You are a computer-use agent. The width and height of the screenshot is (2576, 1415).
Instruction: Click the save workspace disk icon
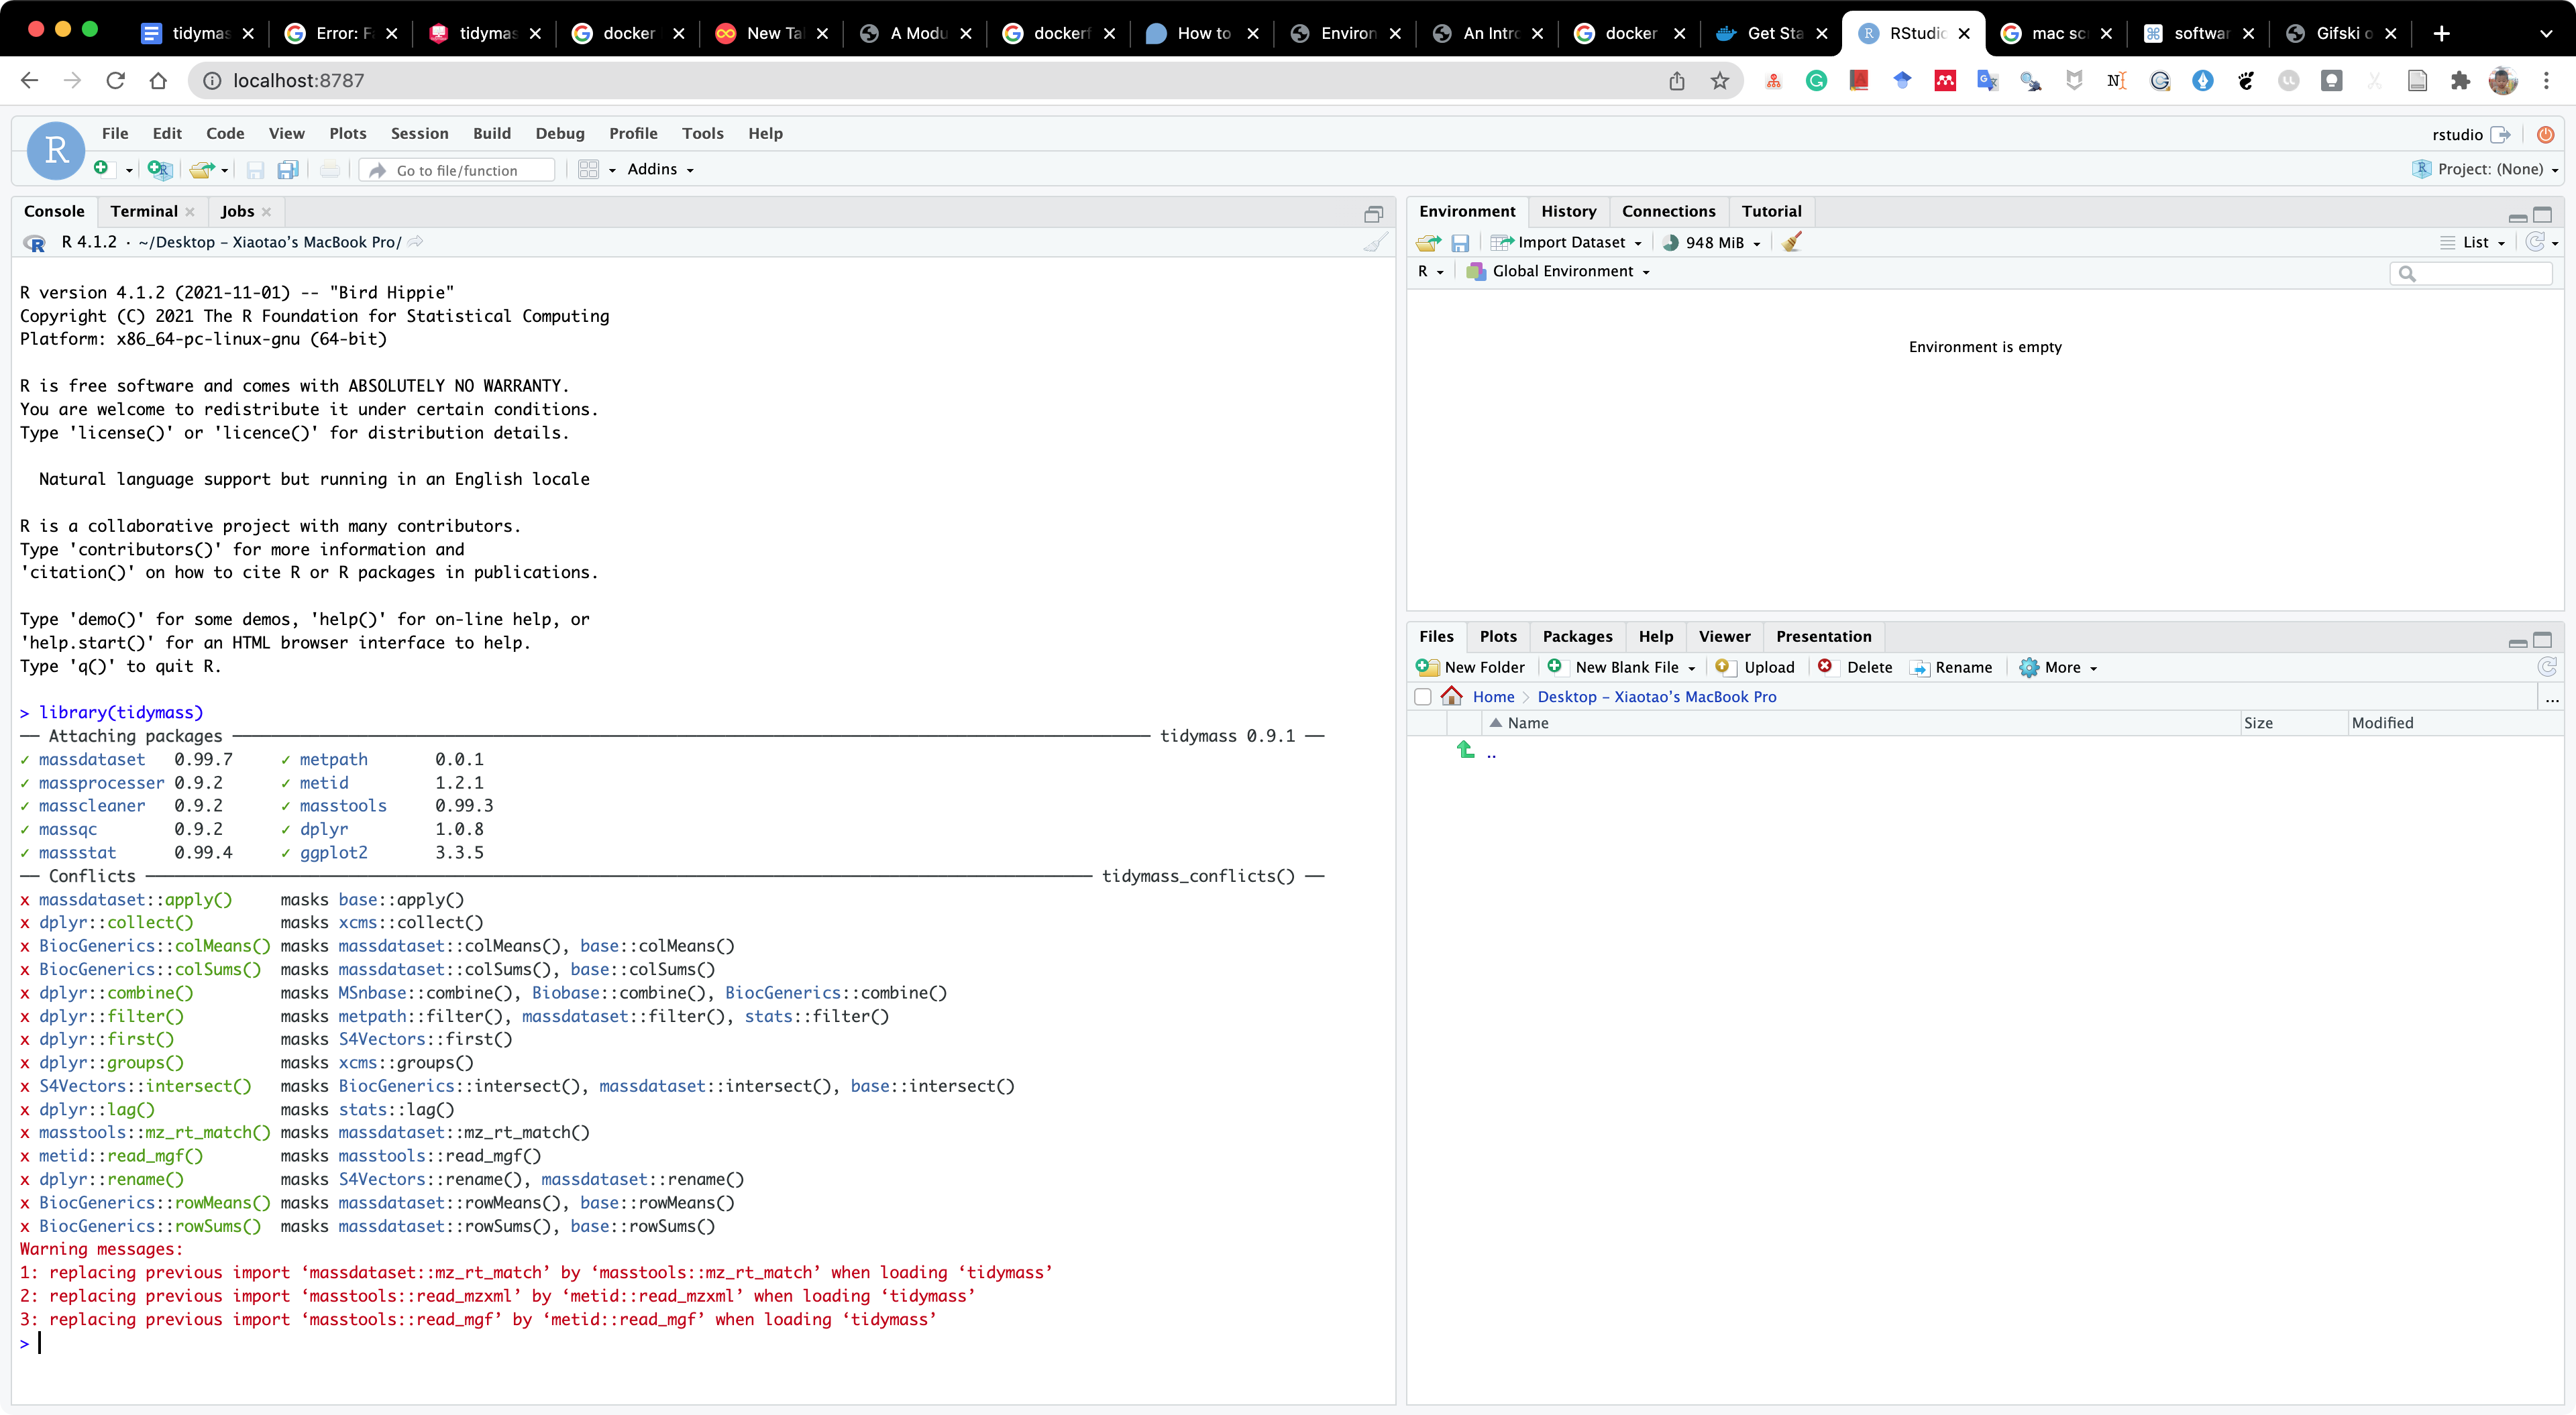(x=1460, y=243)
